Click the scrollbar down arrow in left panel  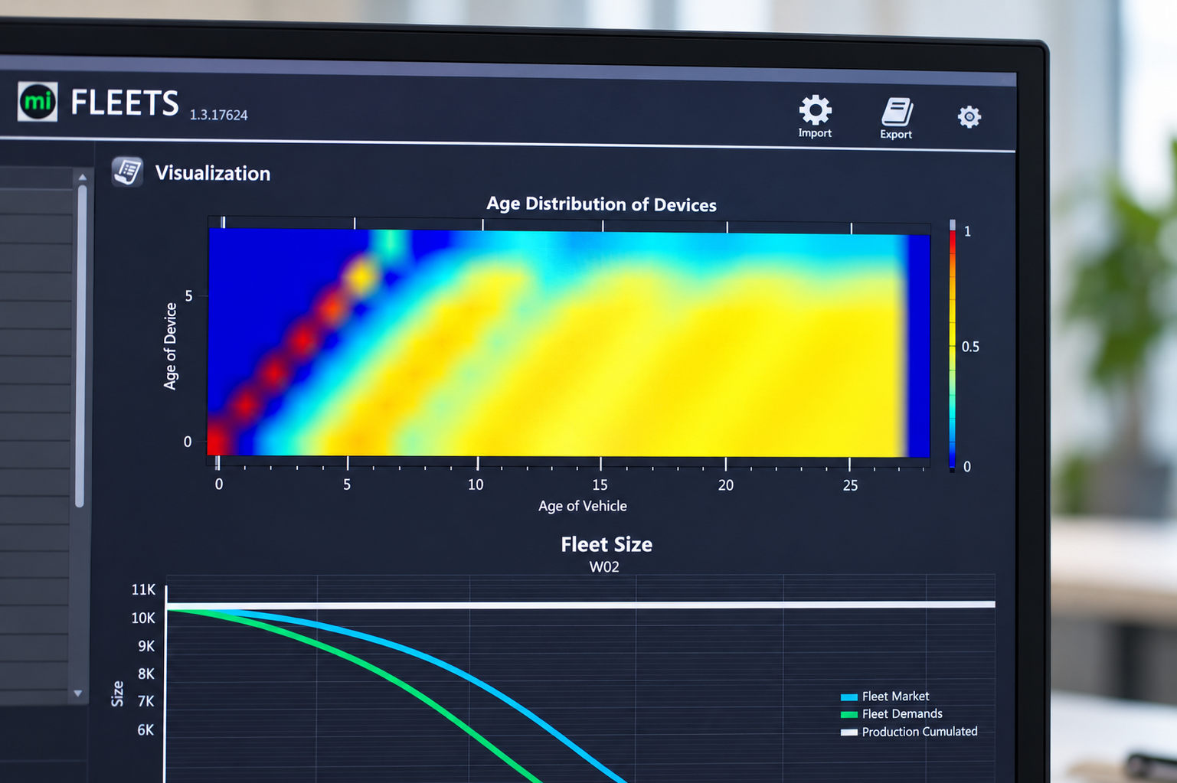(x=78, y=693)
